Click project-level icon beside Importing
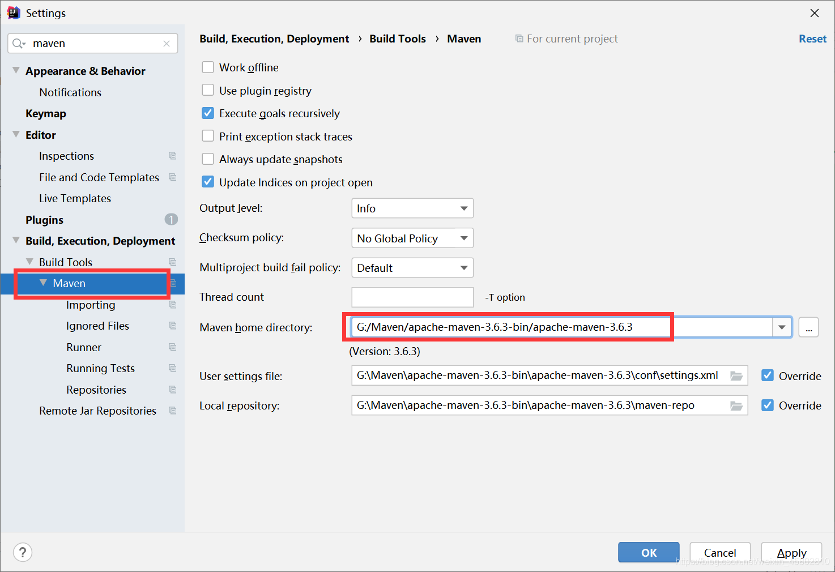 [x=173, y=305]
